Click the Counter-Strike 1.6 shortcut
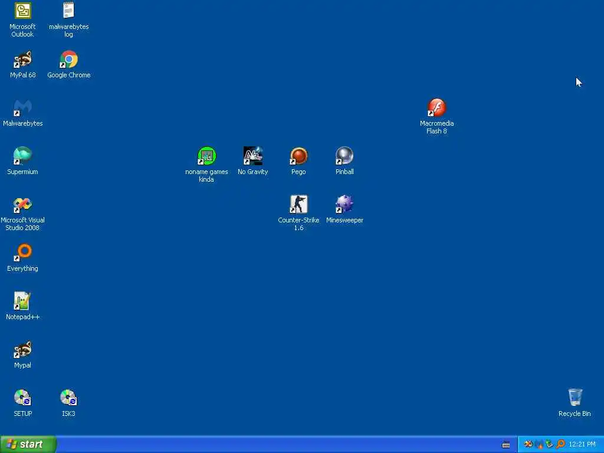The width and height of the screenshot is (604, 453). click(298, 214)
